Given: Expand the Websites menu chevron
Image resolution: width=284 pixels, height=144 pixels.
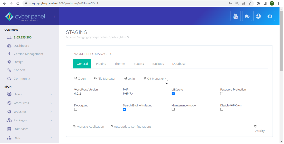Looking at the screenshot, I should pos(51,112).
